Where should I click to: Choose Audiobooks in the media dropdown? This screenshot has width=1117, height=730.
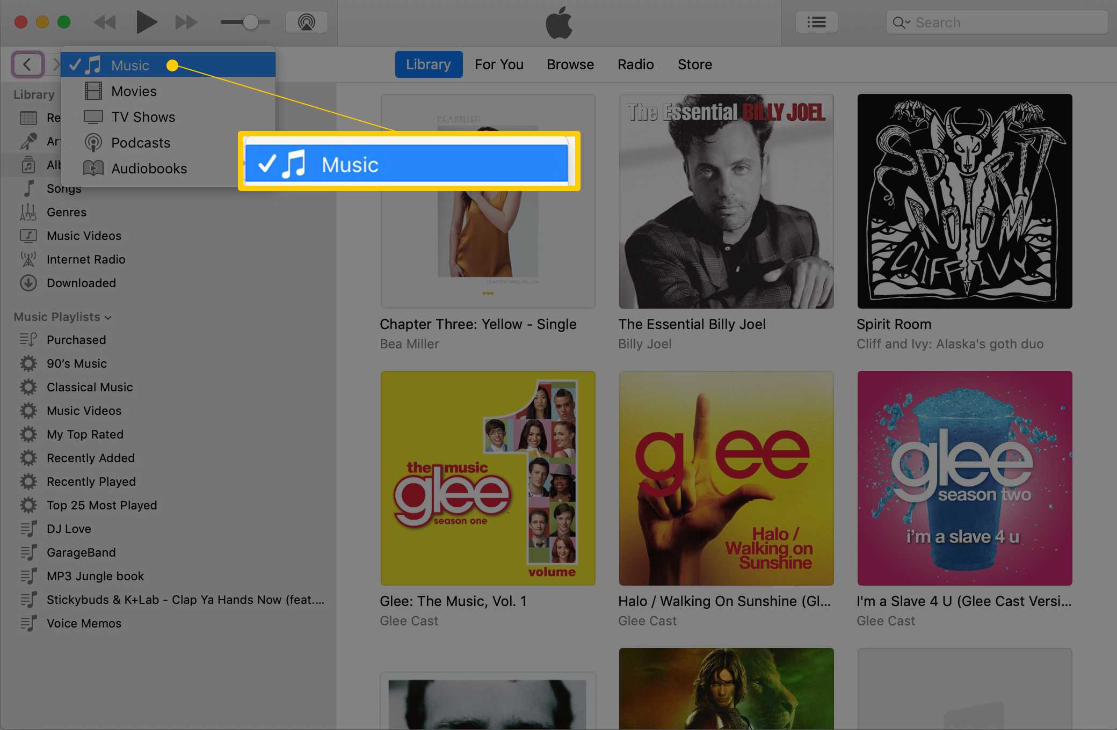(149, 169)
